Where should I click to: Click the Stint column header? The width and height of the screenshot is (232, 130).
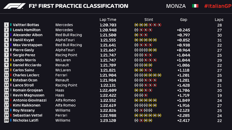[x=149, y=20]
